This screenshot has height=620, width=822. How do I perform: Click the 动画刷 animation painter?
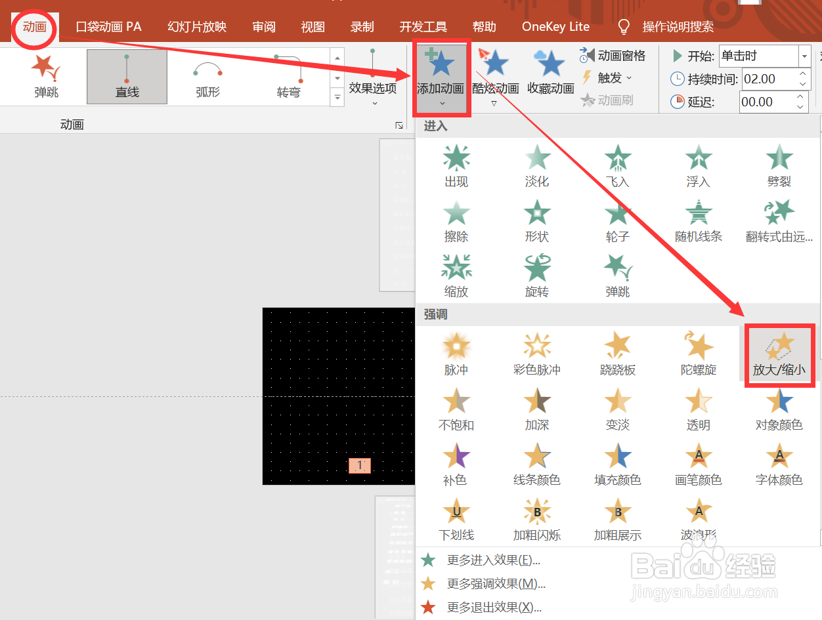[607, 100]
